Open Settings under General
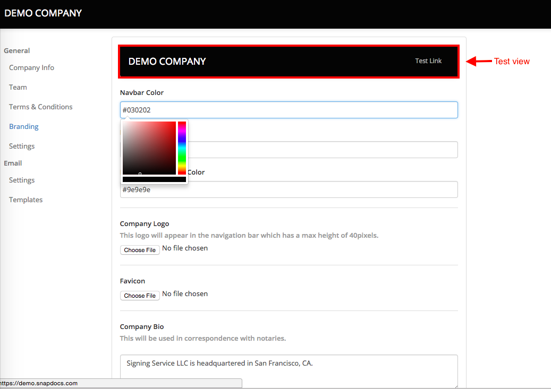This screenshot has height=389, width=551. [22, 146]
